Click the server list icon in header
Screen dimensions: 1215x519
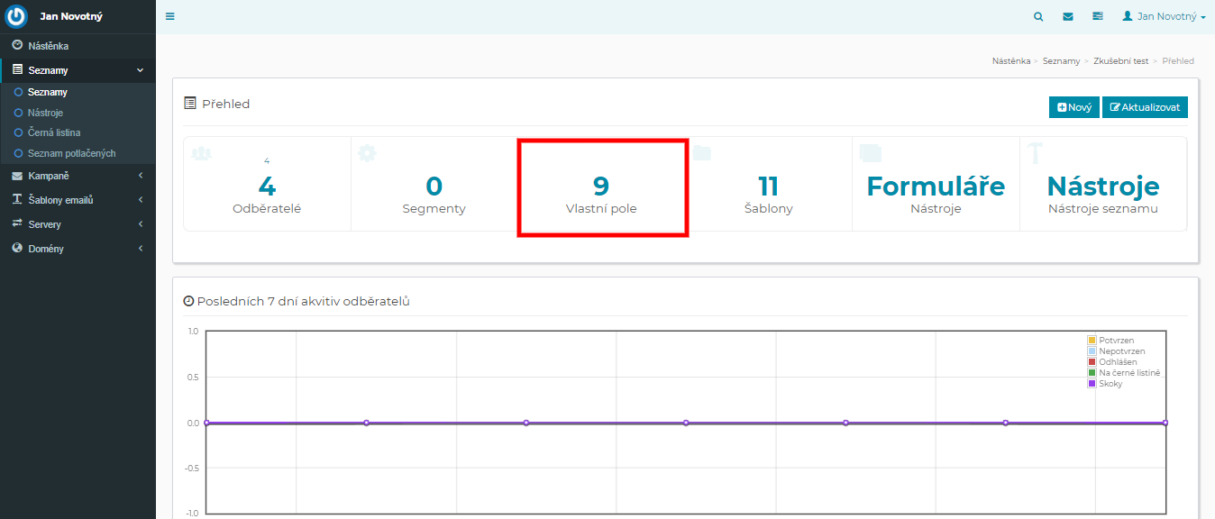coord(1098,16)
